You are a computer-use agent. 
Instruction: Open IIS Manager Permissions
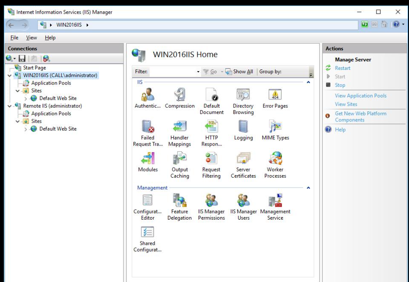pos(211,207)
